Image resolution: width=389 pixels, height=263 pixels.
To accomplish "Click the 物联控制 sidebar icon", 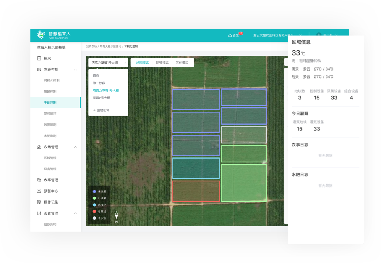I will coord(39,69).
